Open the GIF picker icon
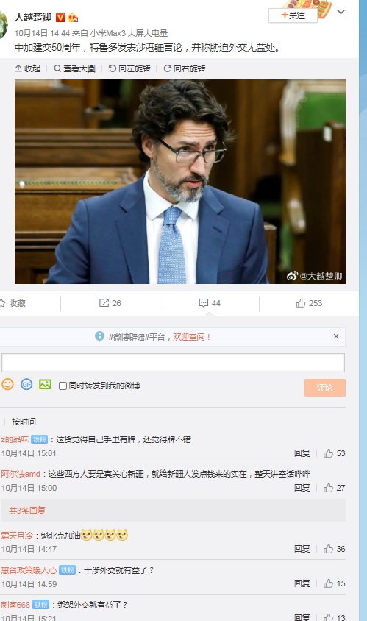The height and width of the screenshot is (621, 367). click(26, 384)
